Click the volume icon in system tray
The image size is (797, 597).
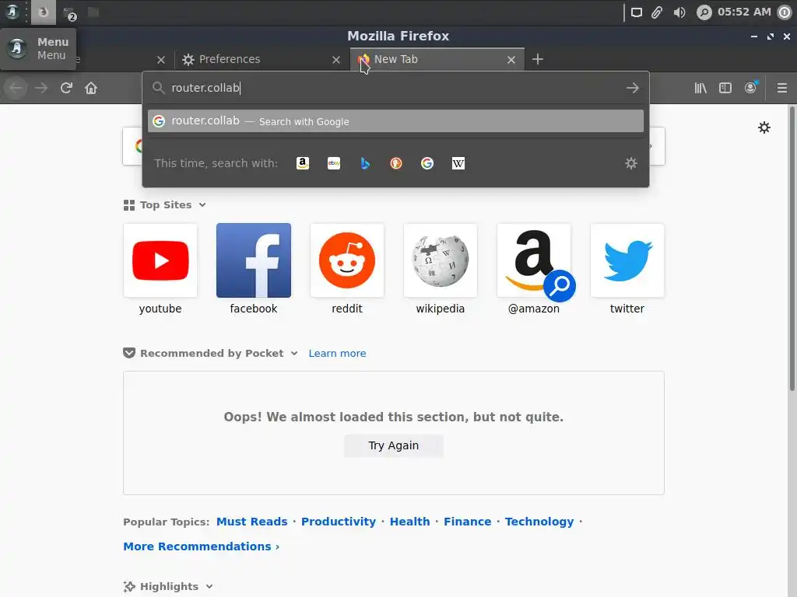point(679,12)
